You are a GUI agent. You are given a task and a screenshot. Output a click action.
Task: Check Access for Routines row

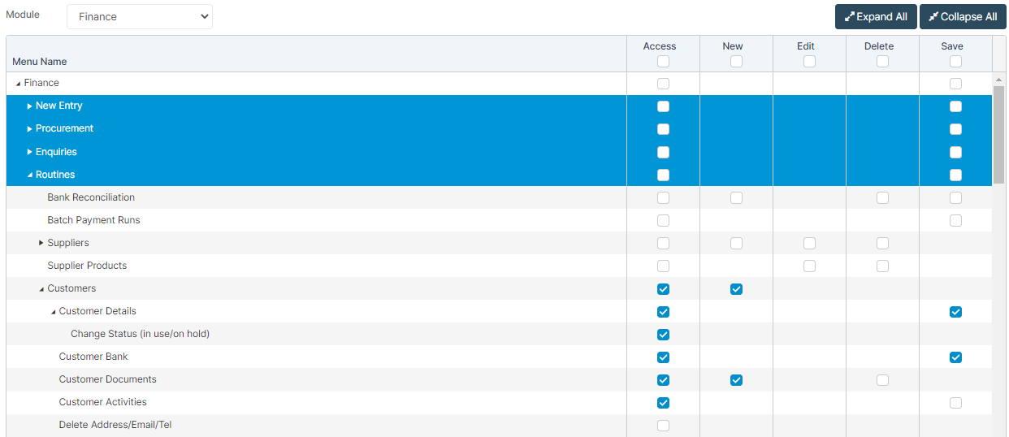tap(664, 175)
